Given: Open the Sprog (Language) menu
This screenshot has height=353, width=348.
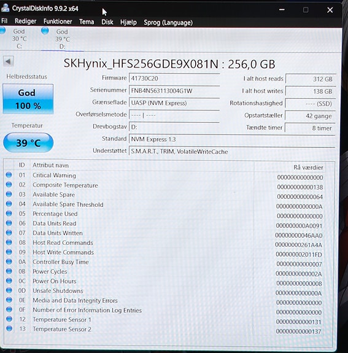Looking at the screenshot, I should click(x=168, y=23).
